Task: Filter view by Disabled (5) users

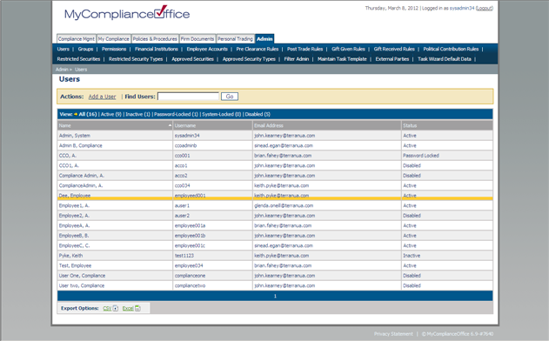Action: [258, 114]
